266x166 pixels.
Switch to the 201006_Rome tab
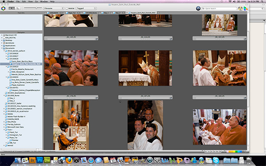coord(91,13)
